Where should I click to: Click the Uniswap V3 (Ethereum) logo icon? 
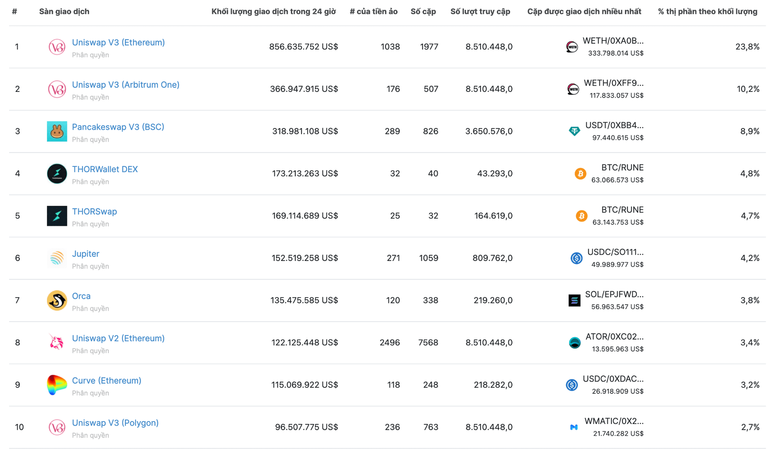(57, 47)
